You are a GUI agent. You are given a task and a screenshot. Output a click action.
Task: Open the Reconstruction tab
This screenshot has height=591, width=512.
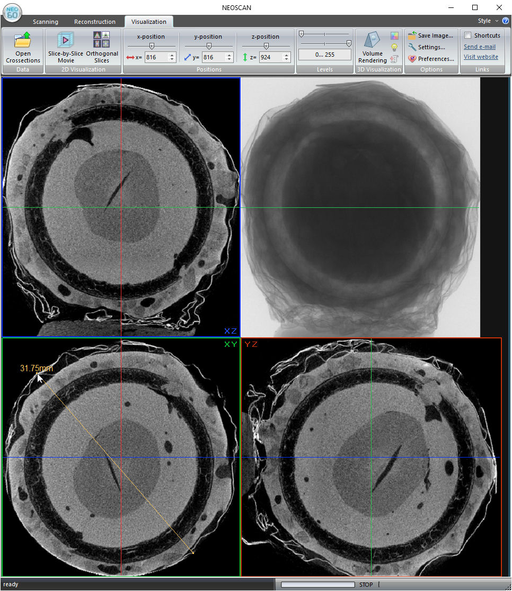[95, 22]
